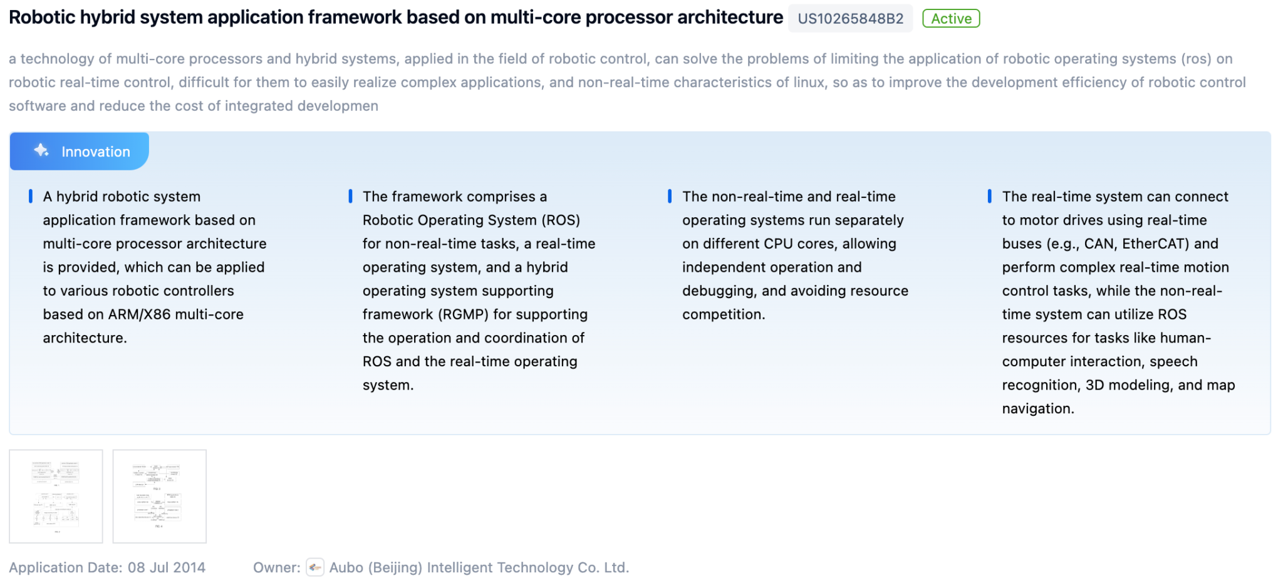Click the "Owner:" label
Image resolution: width=1283 pixels, height=583 pixels.
(276, 567)
